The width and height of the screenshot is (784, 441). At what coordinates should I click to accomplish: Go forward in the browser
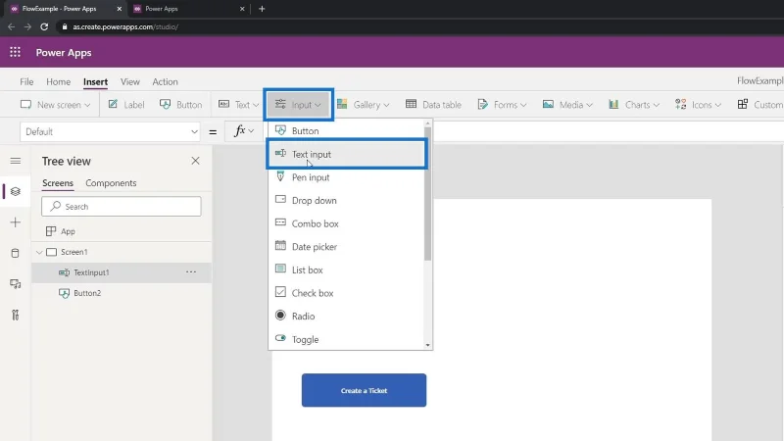point(27,27)
